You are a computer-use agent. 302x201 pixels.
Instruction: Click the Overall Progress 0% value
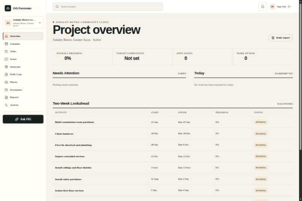tap(68, 58)
